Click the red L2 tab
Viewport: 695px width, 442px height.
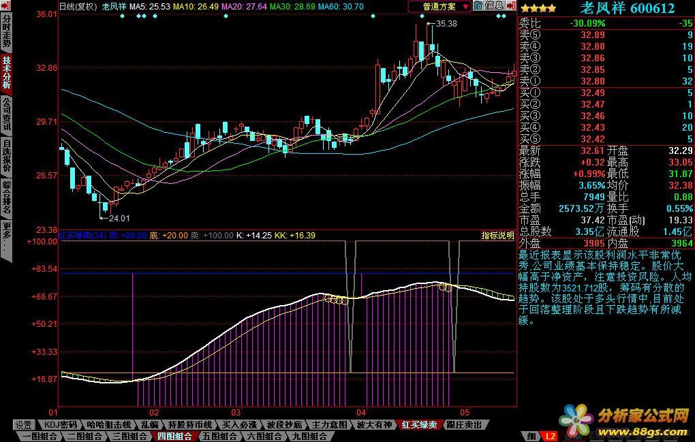(550, 437)
